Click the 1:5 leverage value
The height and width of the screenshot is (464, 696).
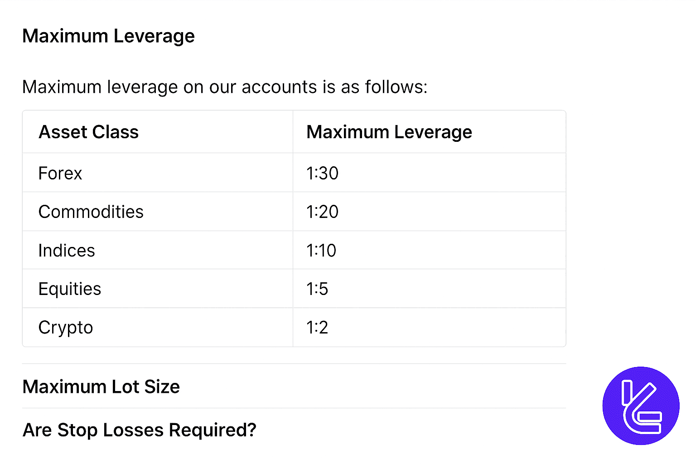click(x=317, y=289)
